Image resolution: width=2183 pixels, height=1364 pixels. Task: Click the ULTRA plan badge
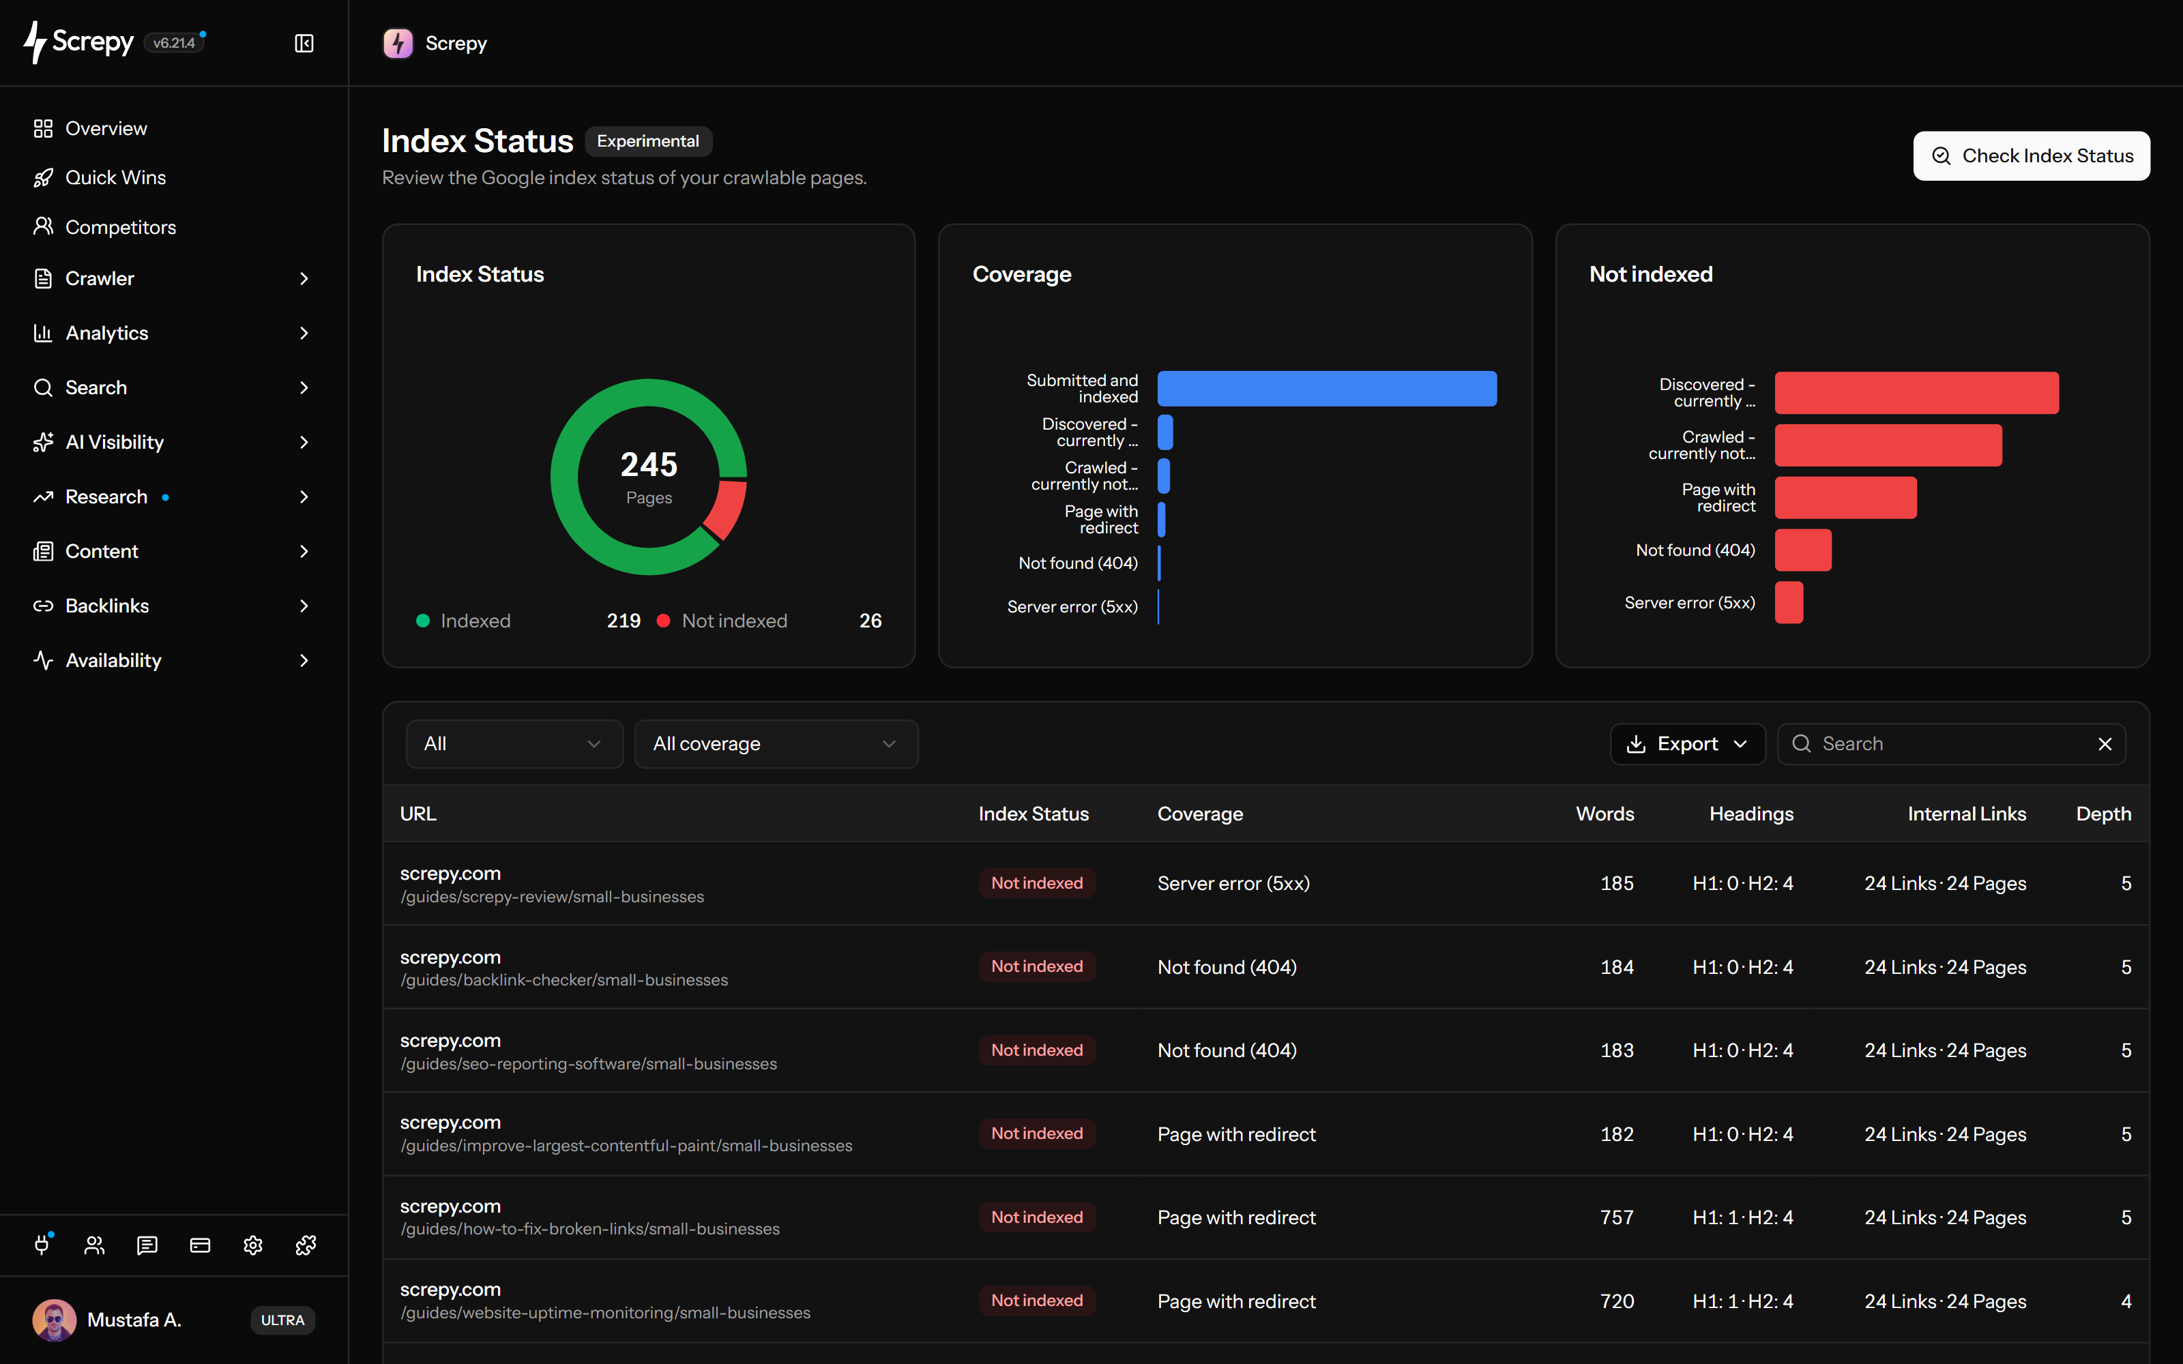pyautogui.click(x=282, y=1320)
